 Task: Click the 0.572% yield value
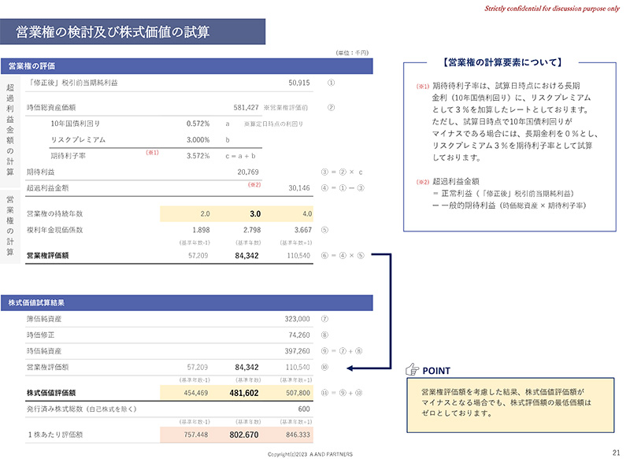tap(198, 124)
